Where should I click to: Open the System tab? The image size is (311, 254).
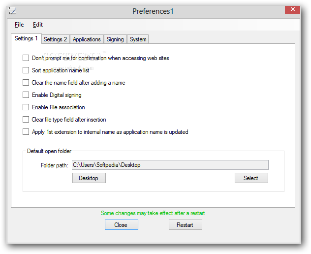click(x=138, y=39)
